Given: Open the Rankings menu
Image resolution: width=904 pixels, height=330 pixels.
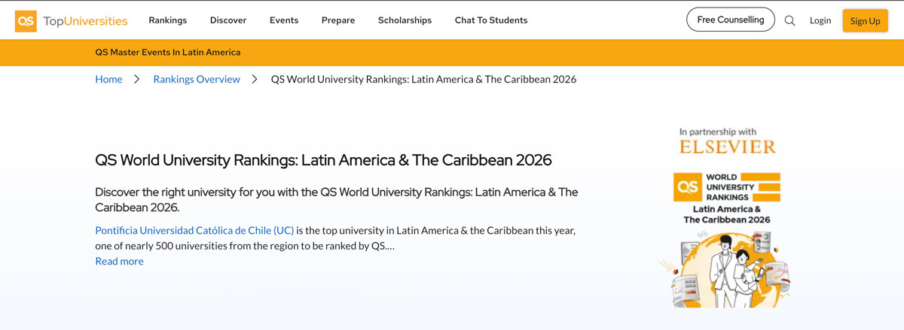Looking at the screenshot, I should coord(168,20).
